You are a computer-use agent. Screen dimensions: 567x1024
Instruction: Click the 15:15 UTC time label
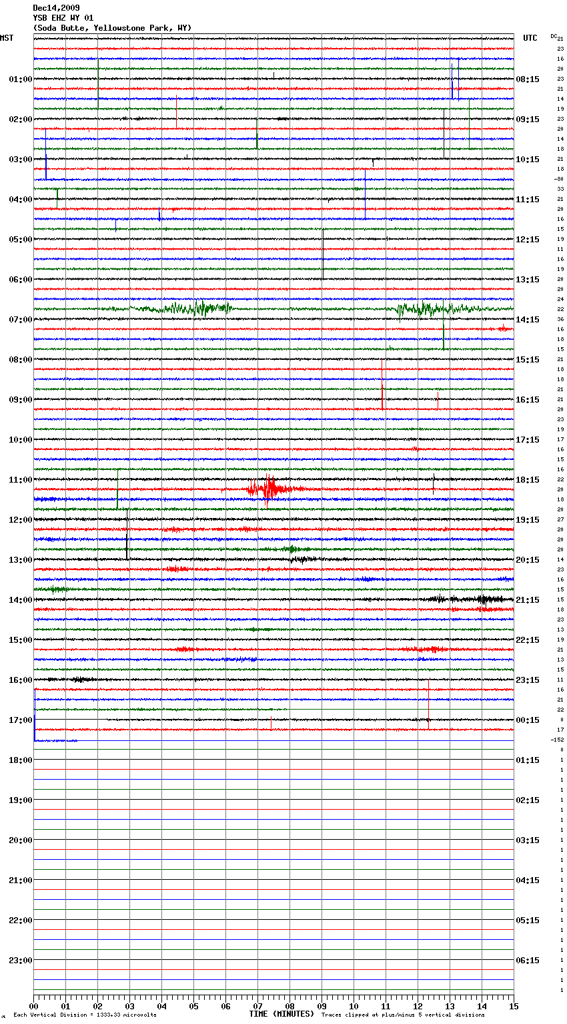point(528,360)
